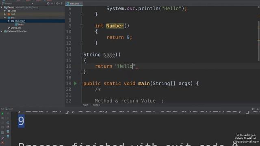
Task: Hide the Run panel using the hide icon
Action: click(x=258, y=109)
